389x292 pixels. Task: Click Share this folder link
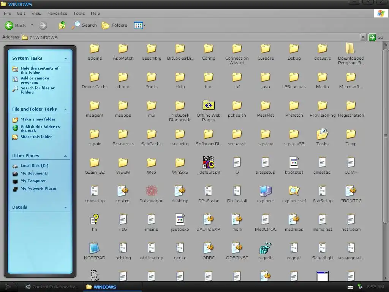coord(32,137)
